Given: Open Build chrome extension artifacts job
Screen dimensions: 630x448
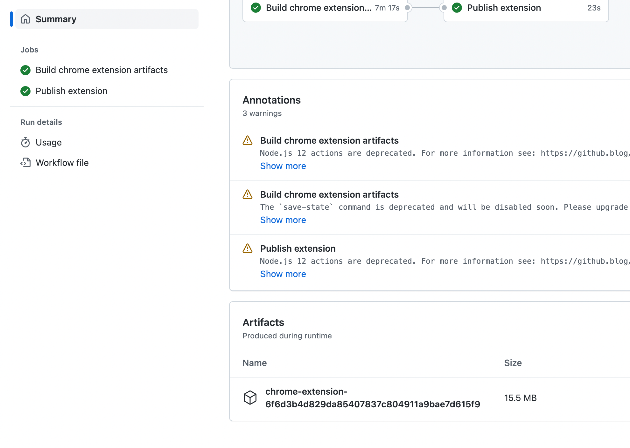Looking at the screenshot, I should tap(101, 70).
